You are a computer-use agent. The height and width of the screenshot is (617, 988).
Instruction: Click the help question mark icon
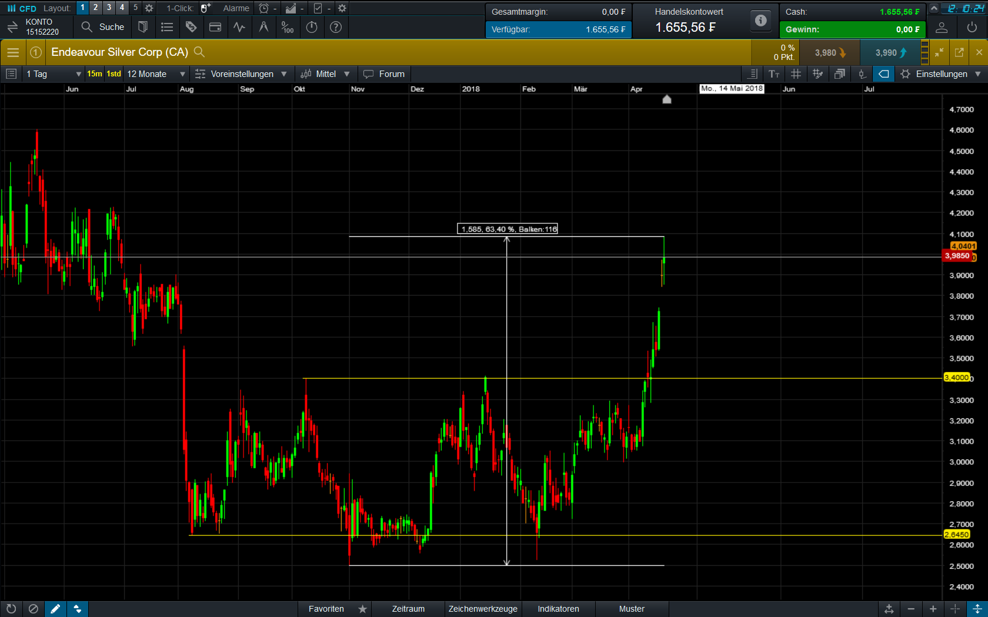[x=336, y=27]
